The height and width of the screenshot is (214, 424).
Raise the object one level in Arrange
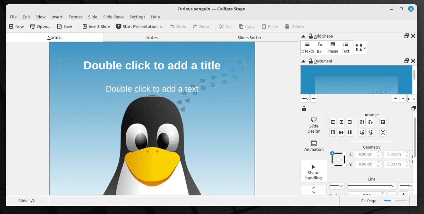pyautogui.click(x=370, y=122)
